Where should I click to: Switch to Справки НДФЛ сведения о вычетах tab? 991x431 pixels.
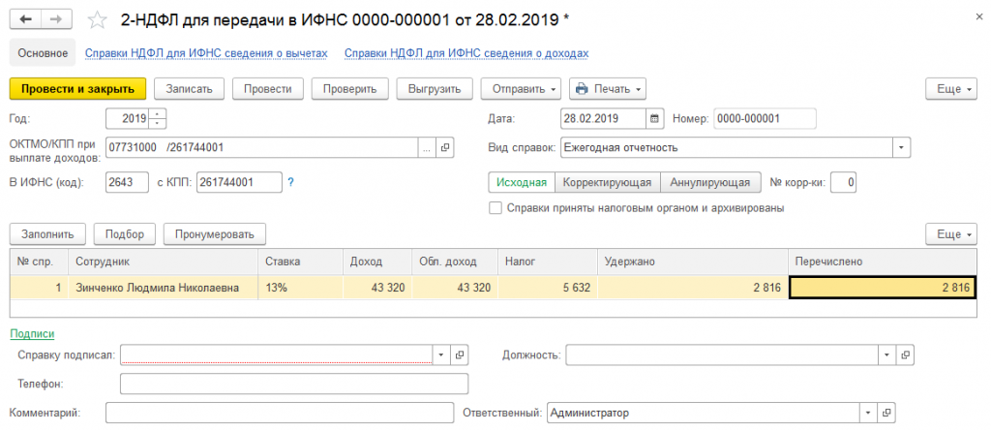point(206,53)
